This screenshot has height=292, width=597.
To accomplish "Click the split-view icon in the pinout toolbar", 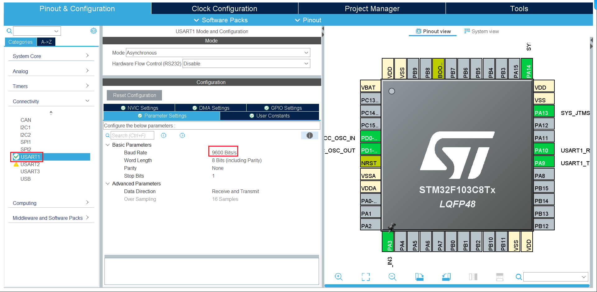I will click(473, 277).
